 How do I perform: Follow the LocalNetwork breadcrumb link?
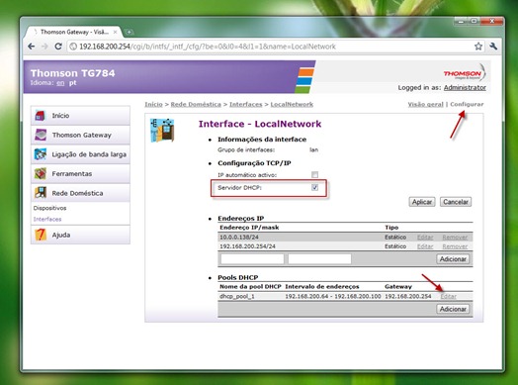coord(292,105)
